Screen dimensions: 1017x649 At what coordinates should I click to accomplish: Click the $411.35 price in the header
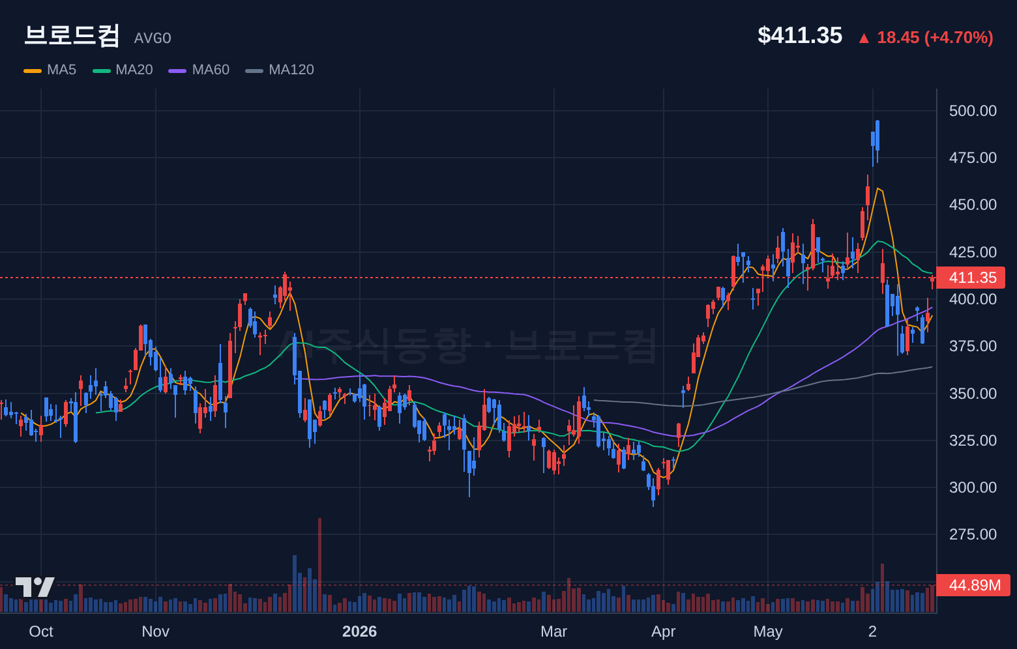pos(800,35)
